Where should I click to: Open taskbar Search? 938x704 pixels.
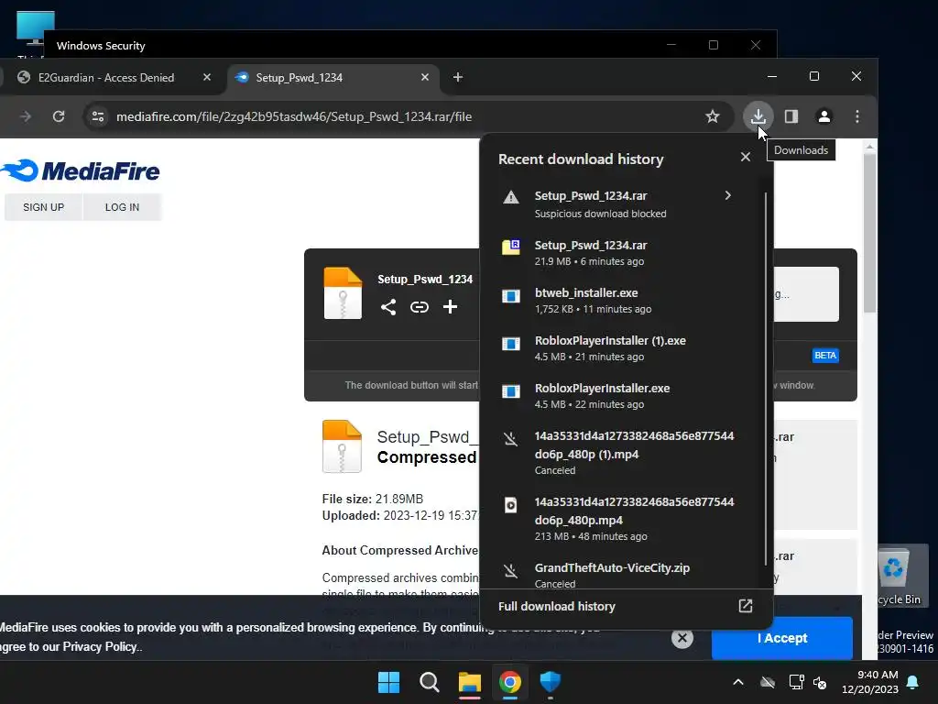[x=429, y=682]
